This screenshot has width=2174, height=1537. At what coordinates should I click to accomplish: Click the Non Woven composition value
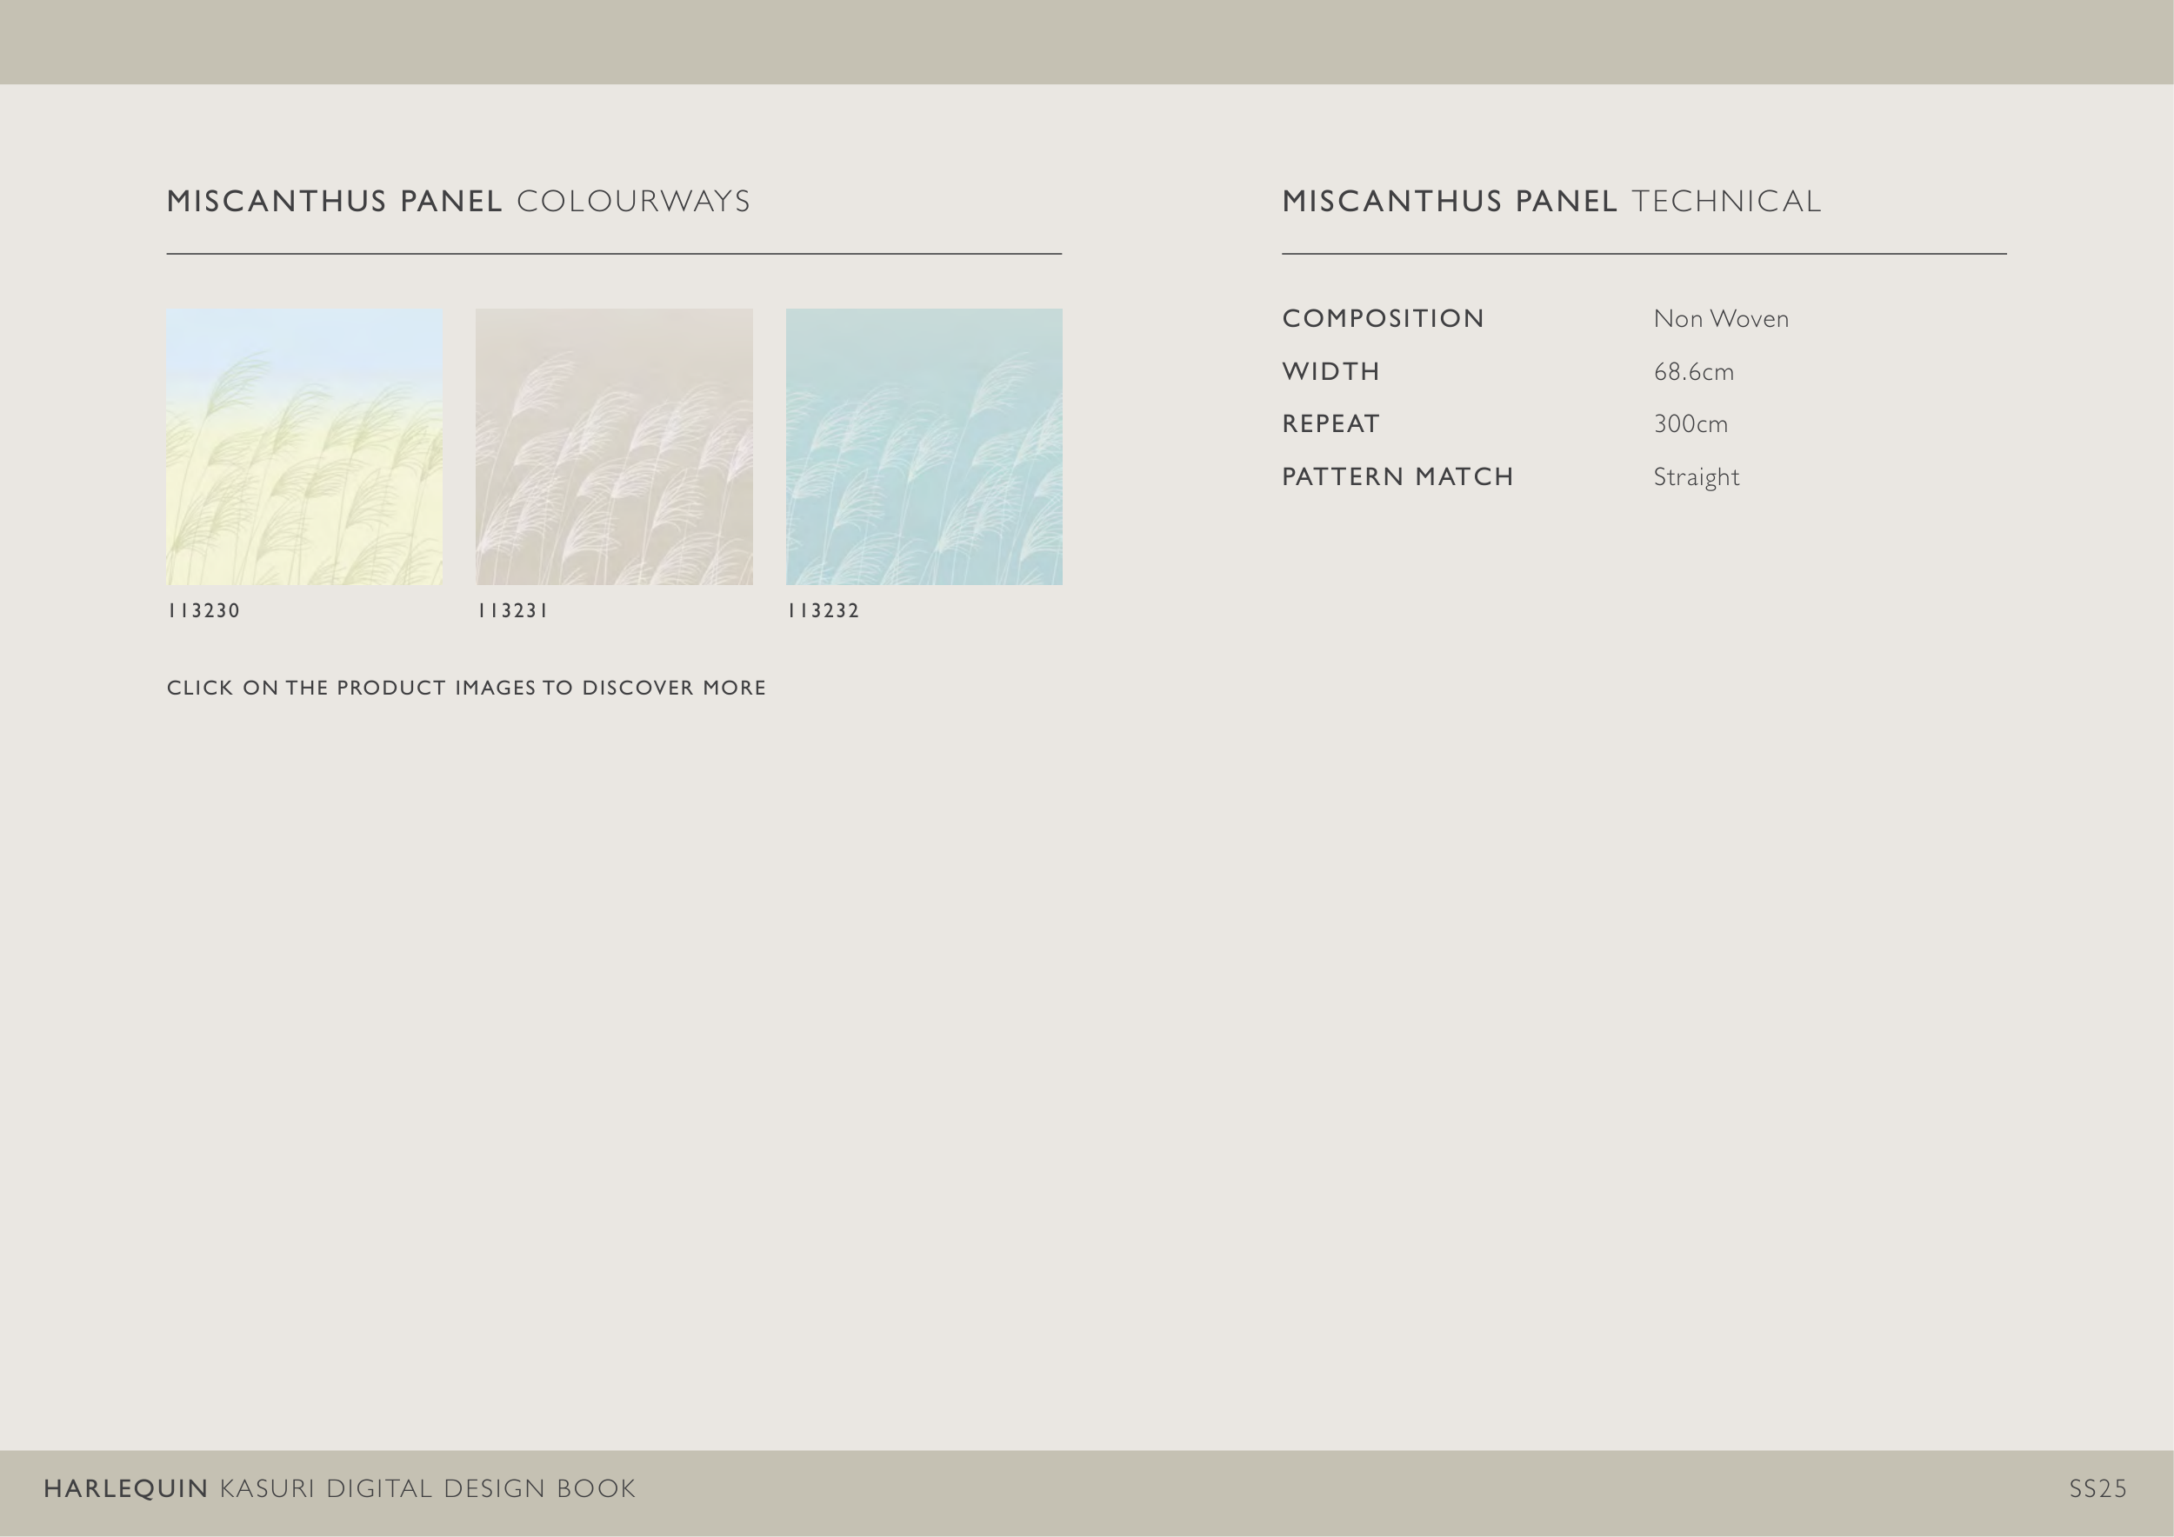click(x=1720, y=319)
